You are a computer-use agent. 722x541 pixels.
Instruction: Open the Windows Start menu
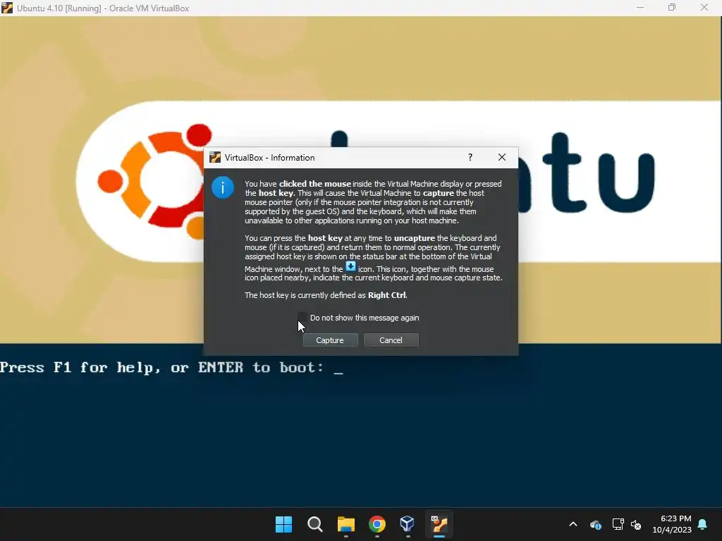(x=283, y=524)
